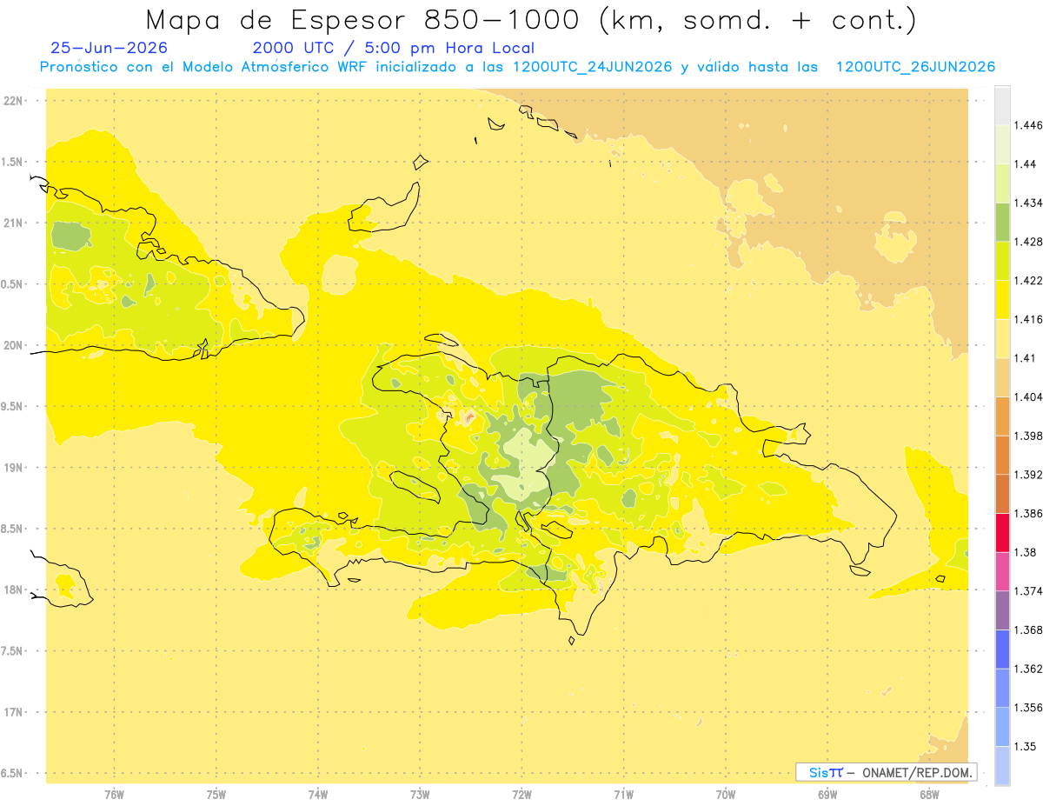Screen dimensions: 1043x806
Task: Click the '22N' latitude label
Action: [12, 101]
